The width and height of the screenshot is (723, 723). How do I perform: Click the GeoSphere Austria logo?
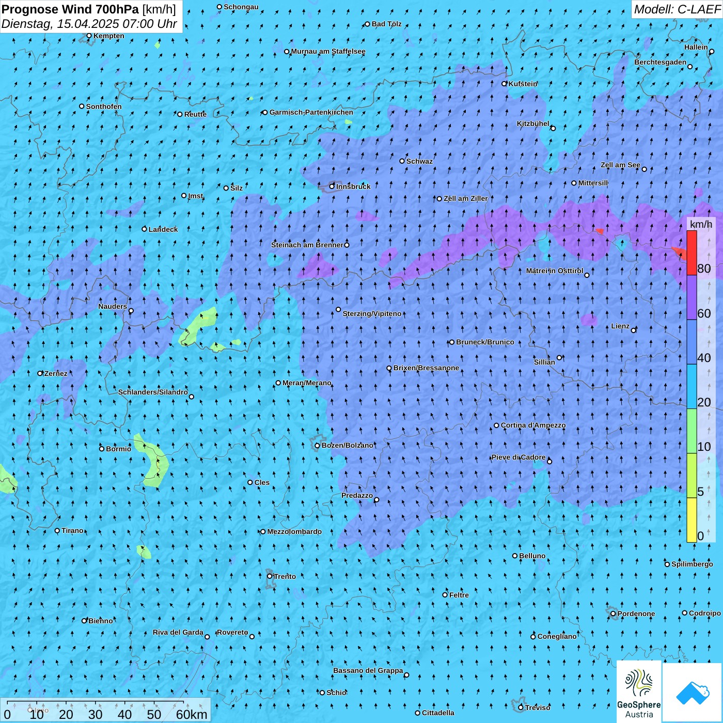tap(639, 692)
